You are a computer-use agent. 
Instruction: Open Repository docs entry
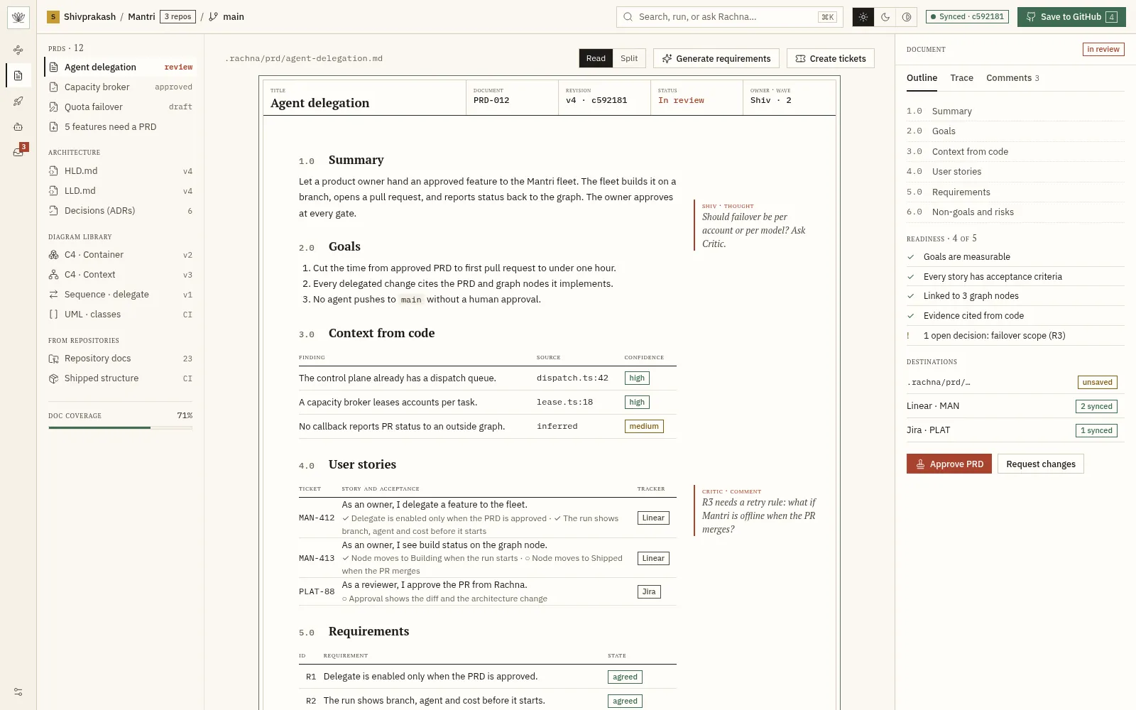click(x=121, y=358)
